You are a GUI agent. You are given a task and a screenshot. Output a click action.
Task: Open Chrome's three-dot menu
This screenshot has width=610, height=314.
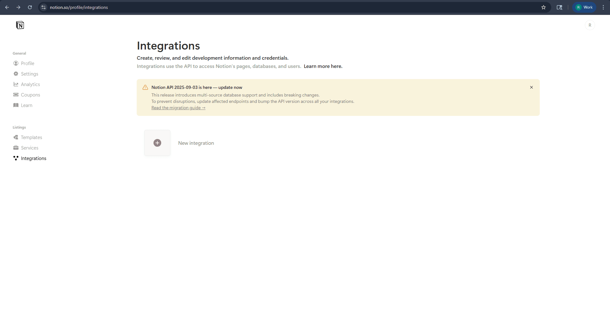click(603, 7)
